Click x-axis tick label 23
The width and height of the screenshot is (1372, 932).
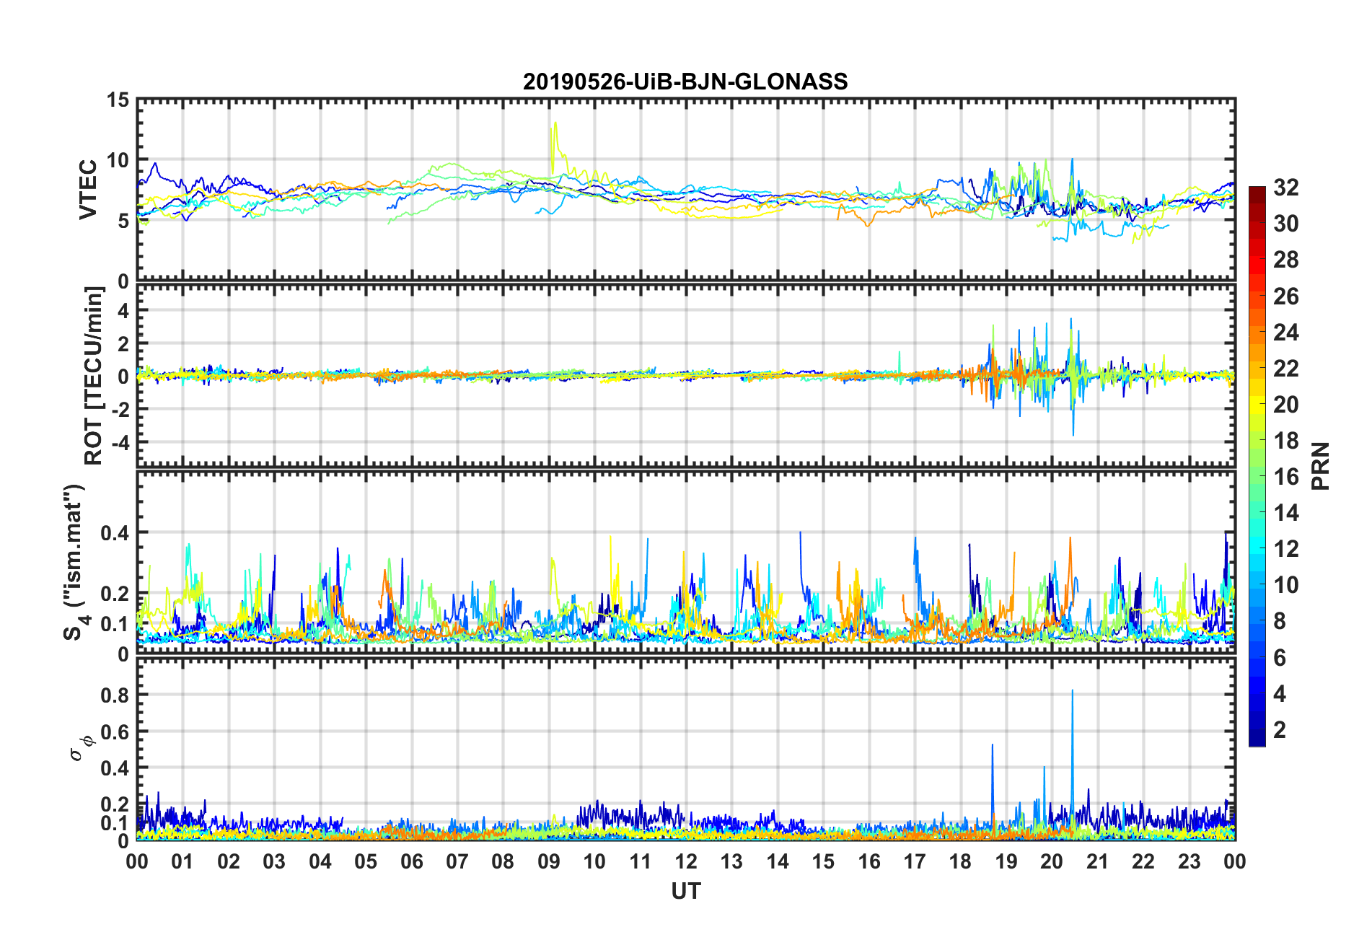[1189, 861]
